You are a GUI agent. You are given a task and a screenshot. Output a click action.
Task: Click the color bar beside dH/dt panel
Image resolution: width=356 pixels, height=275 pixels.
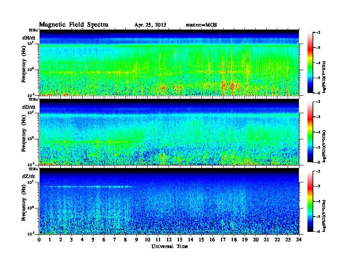click(x=310, y=63)
